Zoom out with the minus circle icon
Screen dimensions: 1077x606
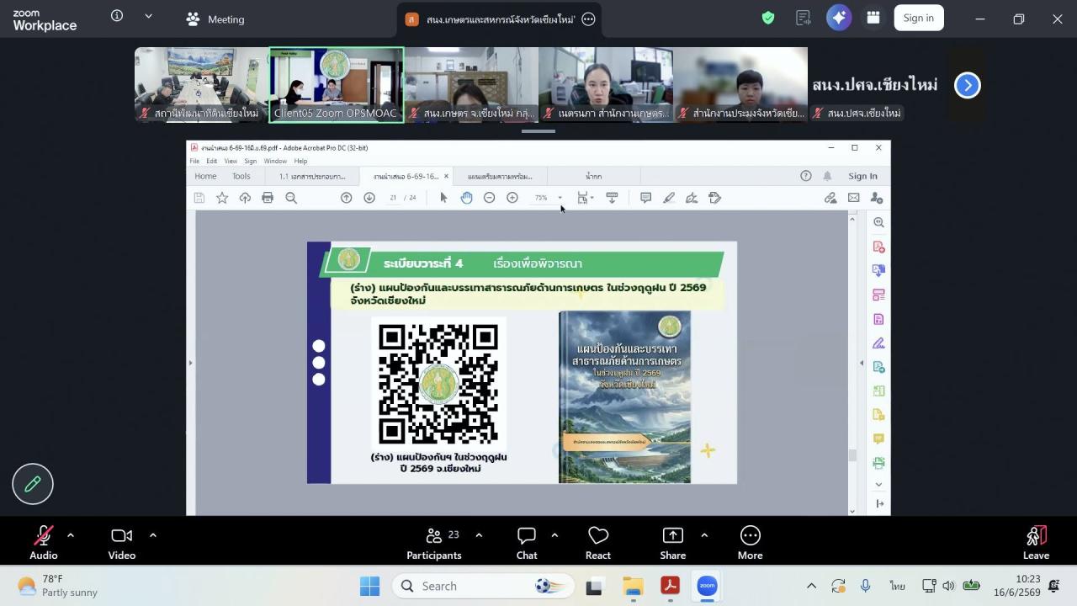pos(489,198)
